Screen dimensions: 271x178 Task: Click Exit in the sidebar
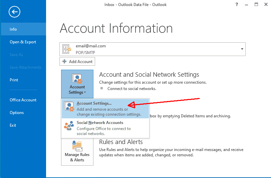13,125
